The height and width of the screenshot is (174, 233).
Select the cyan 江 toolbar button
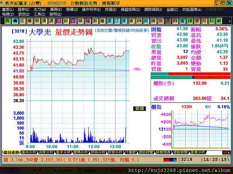click(117, 21)
